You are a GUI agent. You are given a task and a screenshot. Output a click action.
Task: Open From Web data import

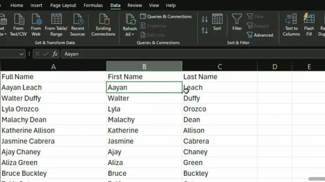pyautogui.click(x=36, y=25)
